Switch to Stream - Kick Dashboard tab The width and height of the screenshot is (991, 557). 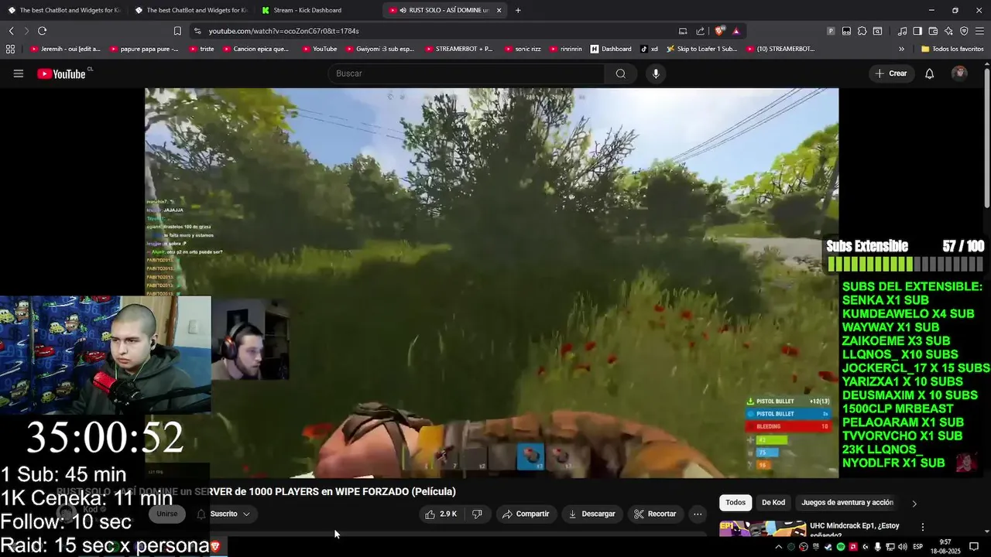(x=317, y=10)
